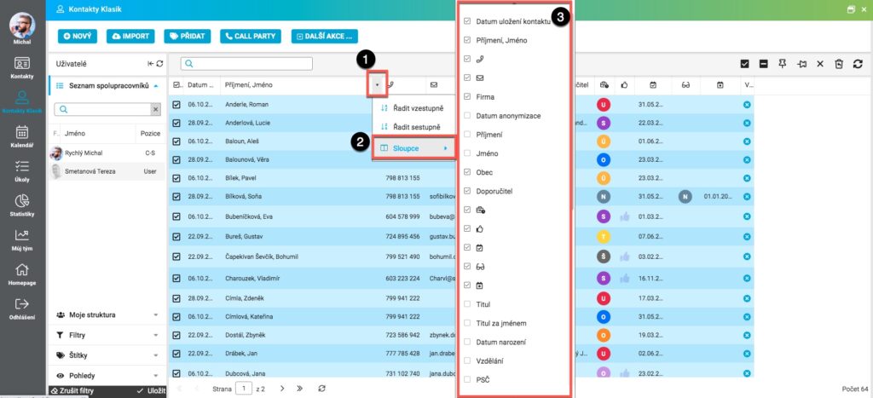Uncheck Datum uložení kontaktu column
This screenshot has height=398, width=873.
(467, 21)
